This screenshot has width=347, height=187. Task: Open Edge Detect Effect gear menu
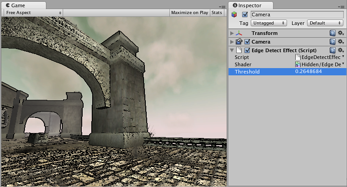(x=341, y=50)
